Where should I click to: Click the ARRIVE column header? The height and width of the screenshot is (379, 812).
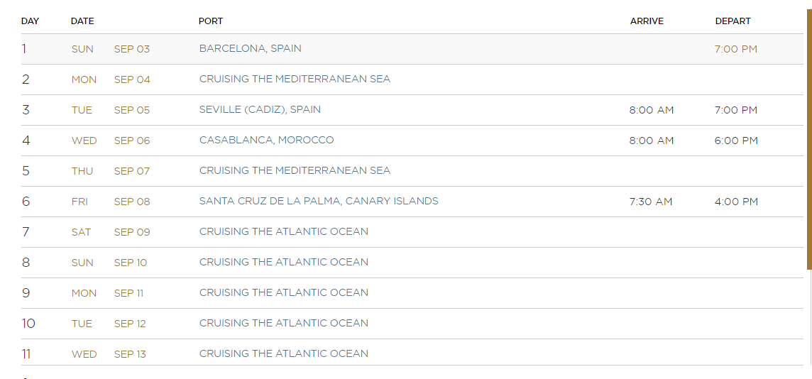(x=647, y=21)
